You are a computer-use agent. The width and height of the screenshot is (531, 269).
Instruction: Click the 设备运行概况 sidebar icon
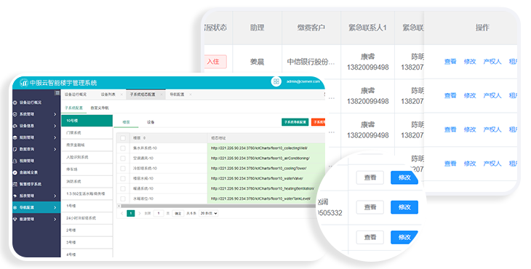tap(15, 103)
